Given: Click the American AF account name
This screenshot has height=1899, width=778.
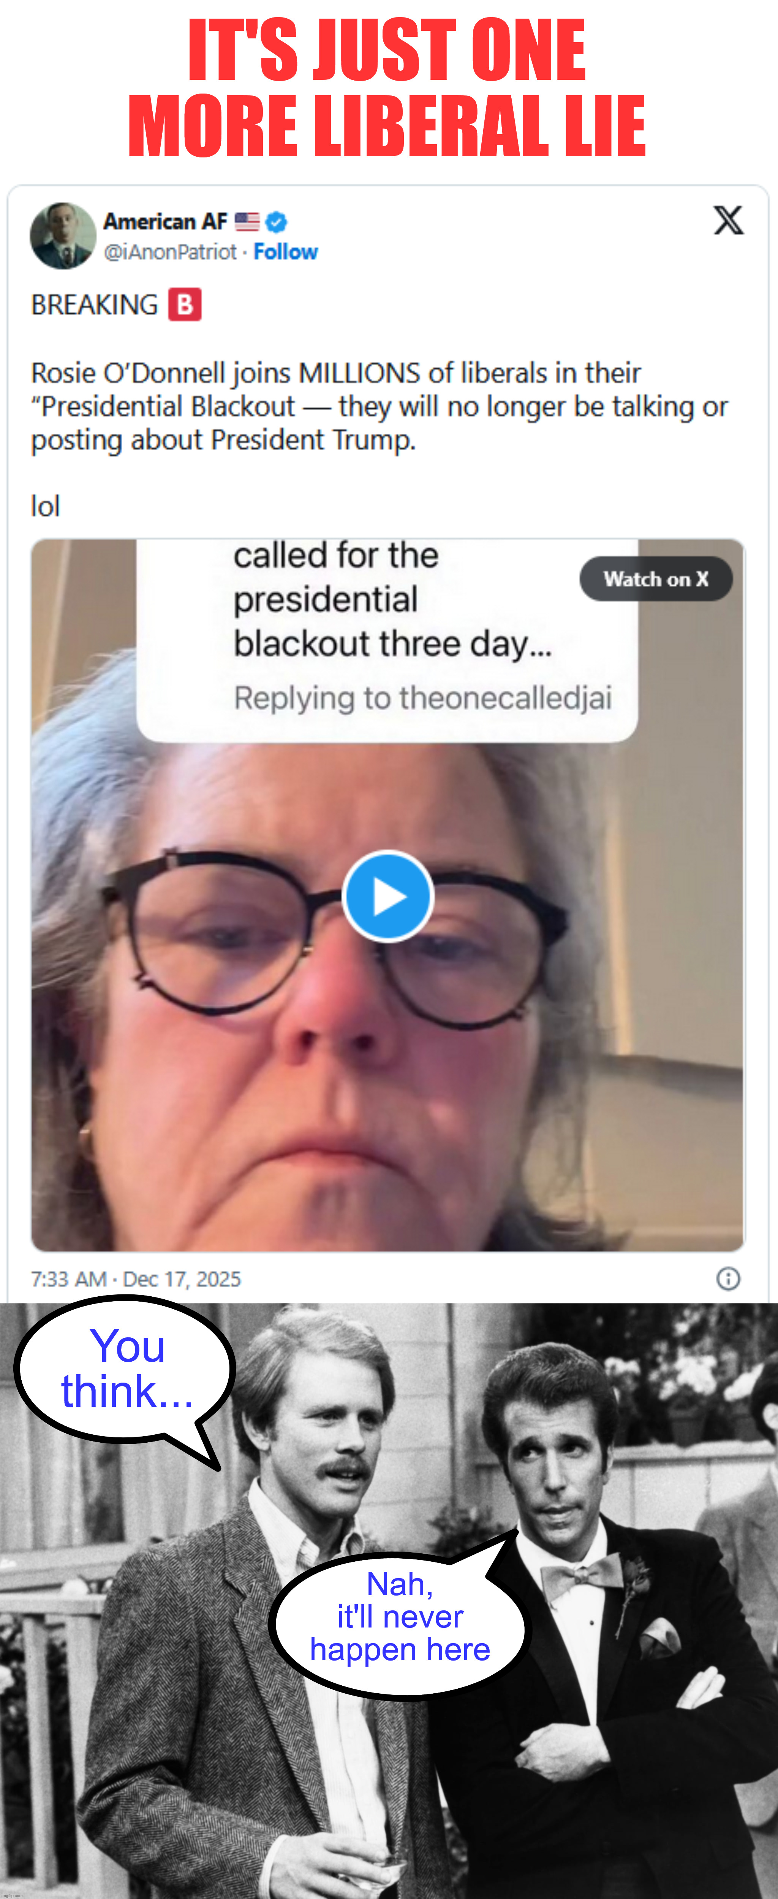Looking at the screenshot, I should tap(165, 221).
